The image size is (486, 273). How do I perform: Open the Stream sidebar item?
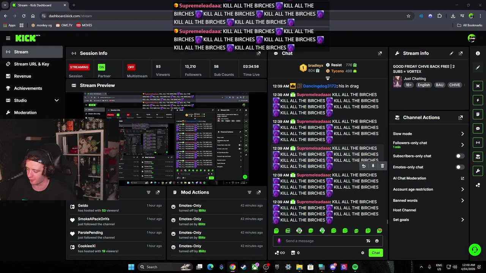[x=33, y=52]
